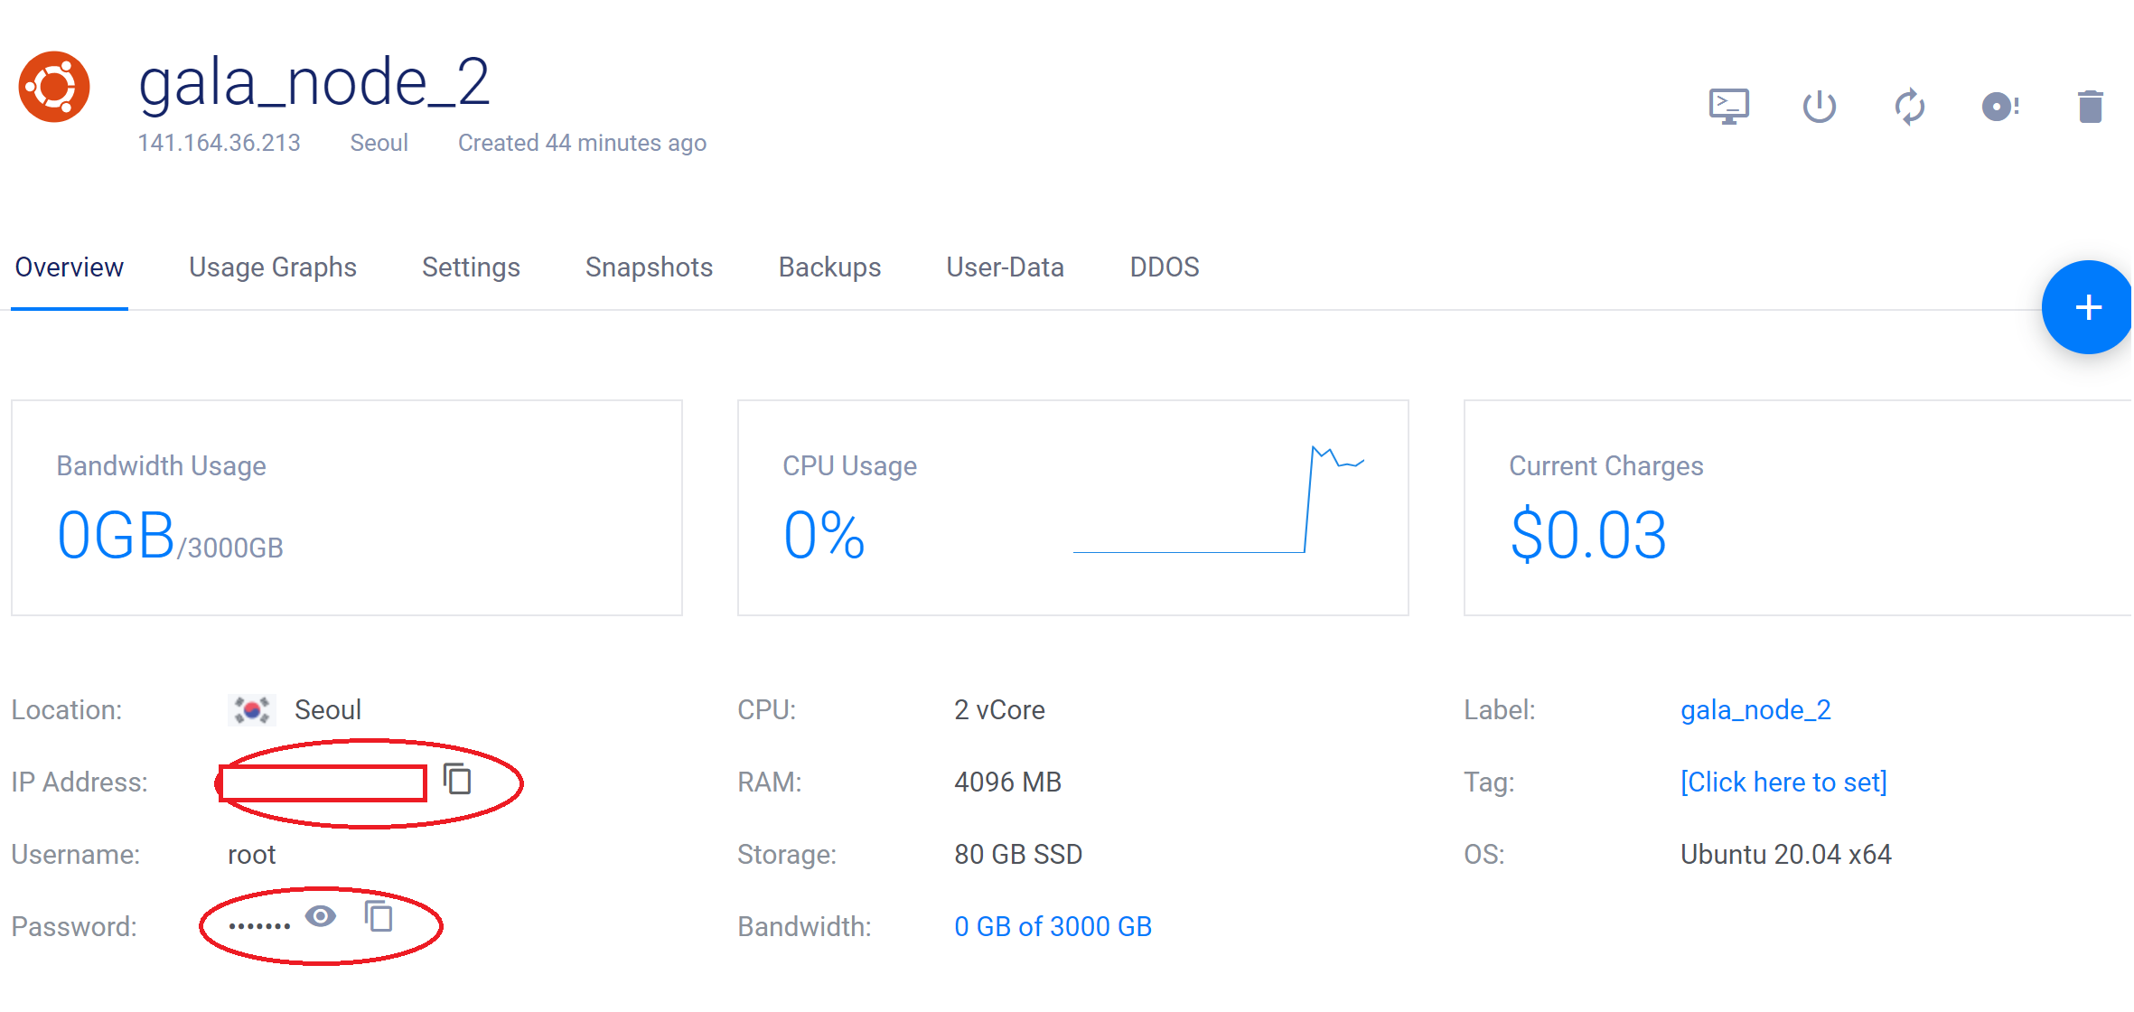The image size is (2134, 1012).
Task: Click the server restart icon
Action: 1909,107
